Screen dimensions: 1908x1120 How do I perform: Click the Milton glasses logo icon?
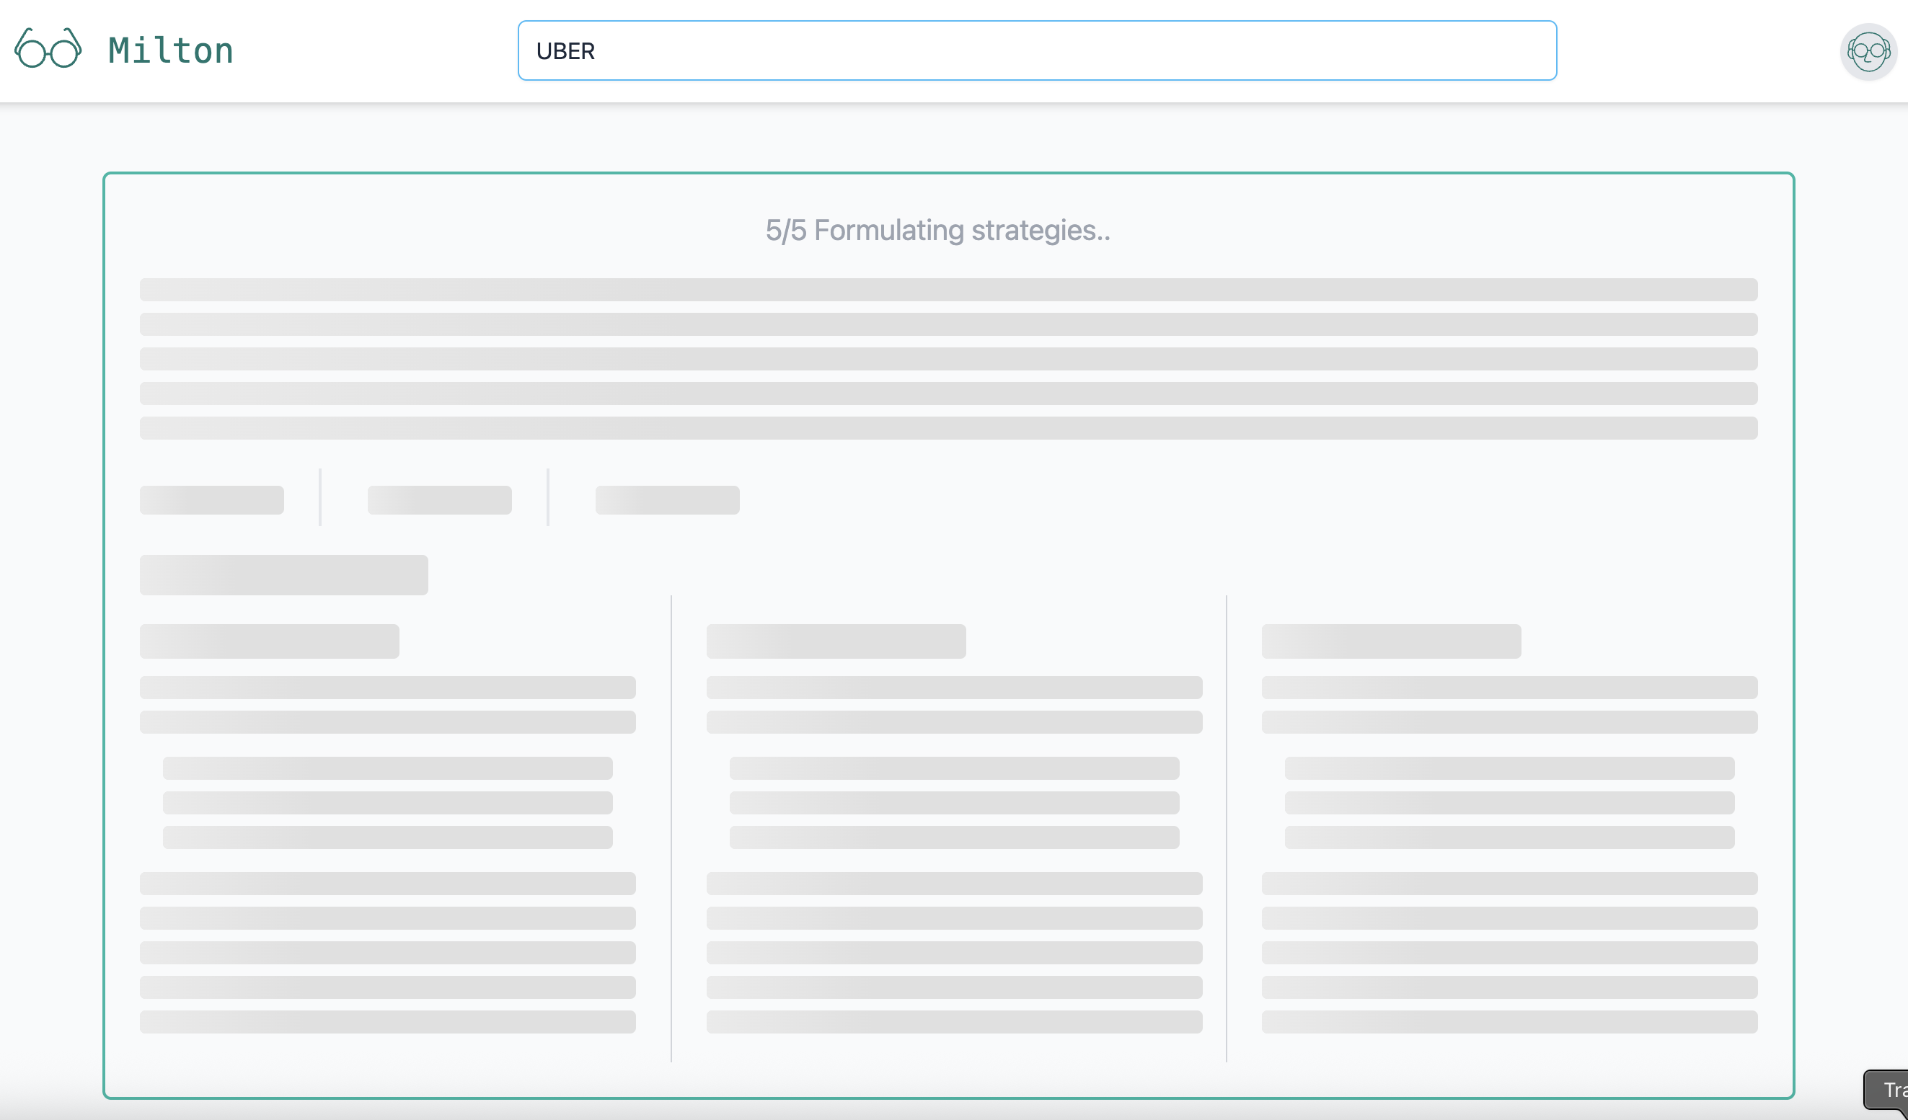coord(48,49)
